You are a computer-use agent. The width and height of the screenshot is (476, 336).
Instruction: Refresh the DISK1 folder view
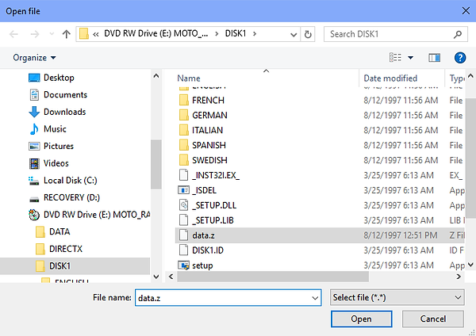(308, 34)
